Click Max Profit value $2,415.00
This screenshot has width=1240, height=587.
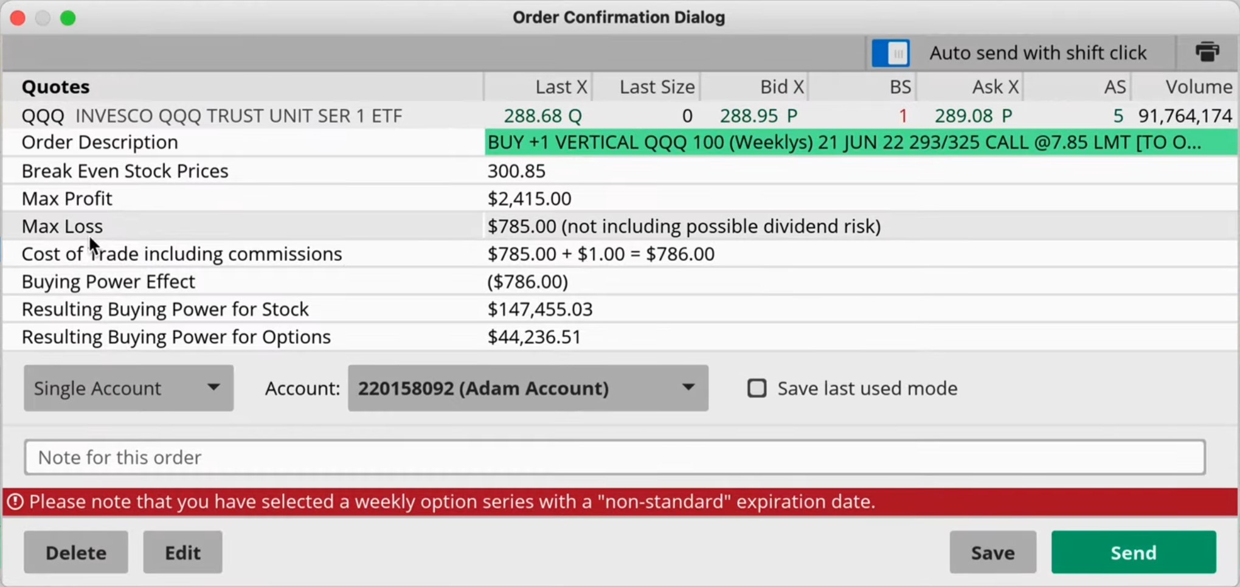[x=529, y=198]
